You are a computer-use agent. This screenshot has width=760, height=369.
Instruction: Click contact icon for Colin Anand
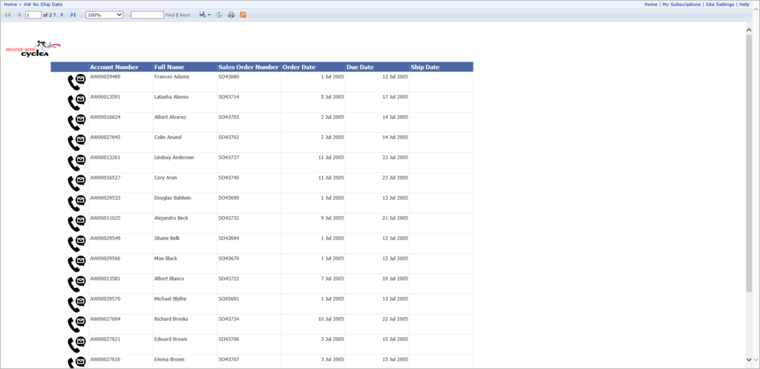point(76,143)
